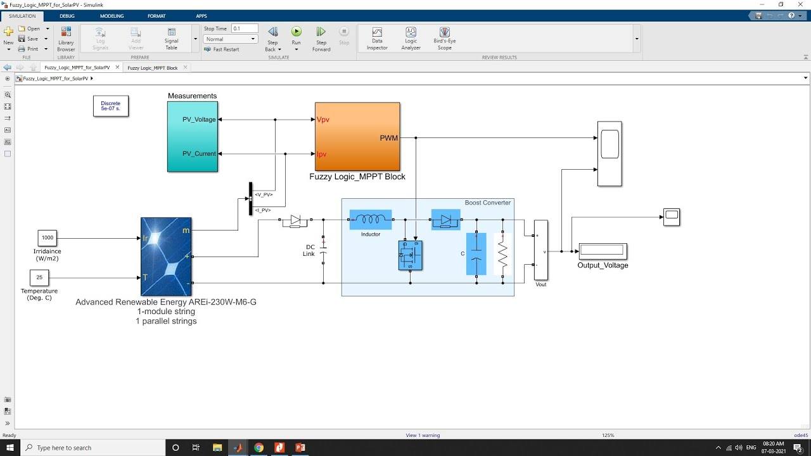The width and height of the screenshot is (811, 456).
Task: Switch to the DEBUG ribbon tab
Action: tap(67, 16)
